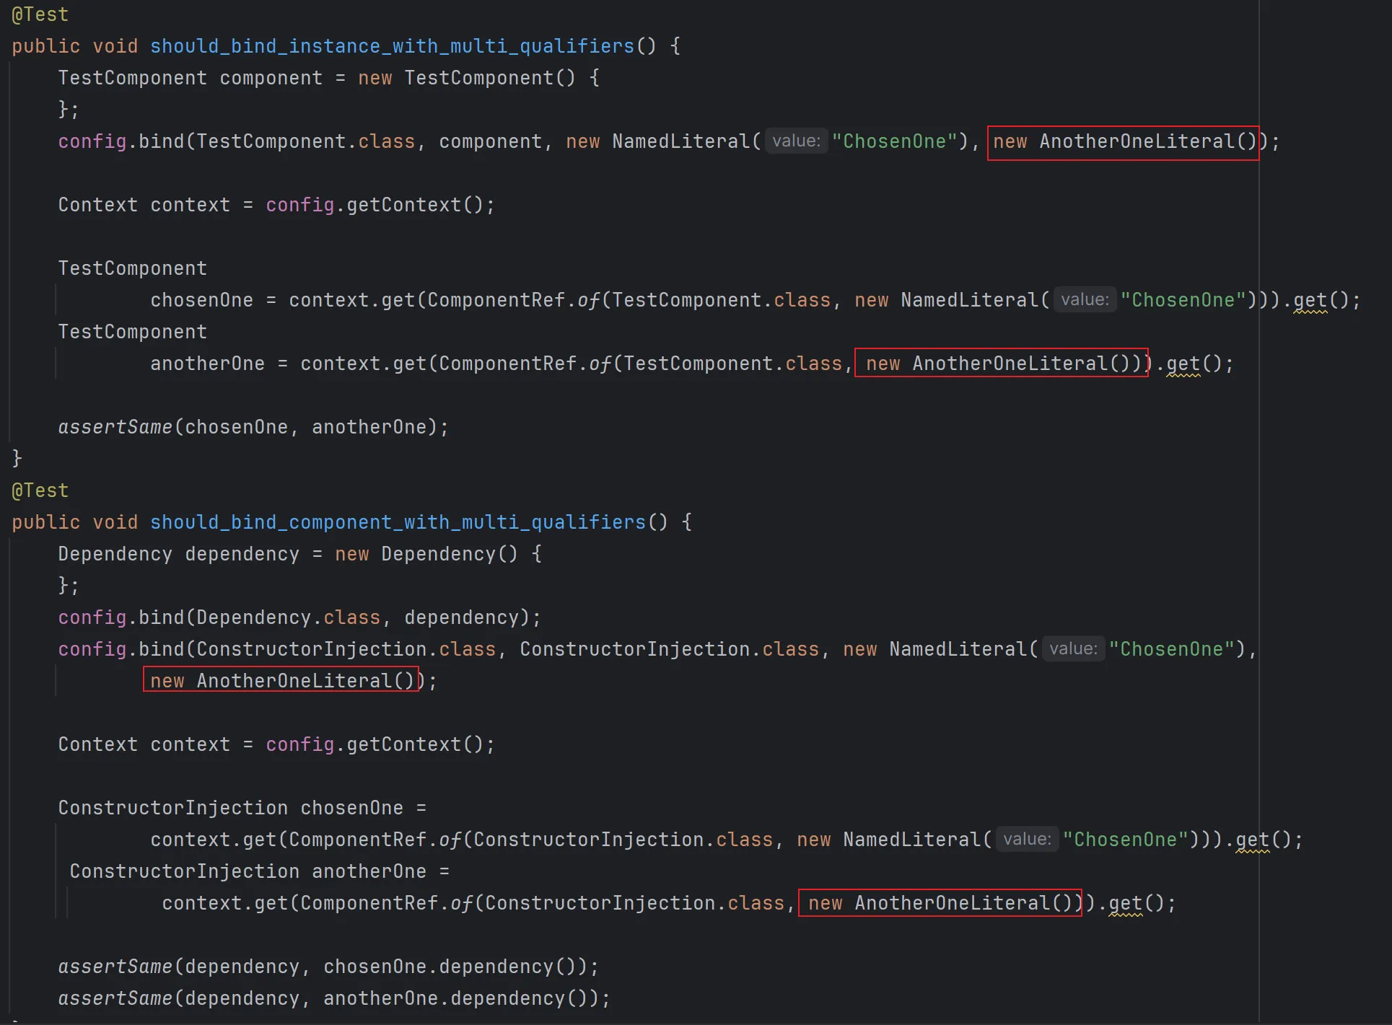1392x1025 pixels.
Task: Click assertSame(chosenOne, anotherOne) statement
Action: [x=253, y=427]
